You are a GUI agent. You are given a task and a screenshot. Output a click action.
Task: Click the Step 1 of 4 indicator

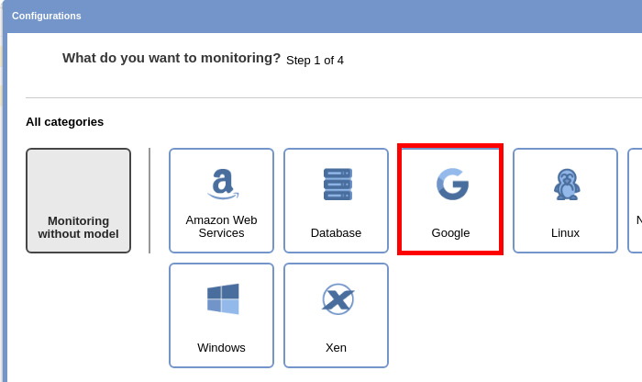coord(315,61)
